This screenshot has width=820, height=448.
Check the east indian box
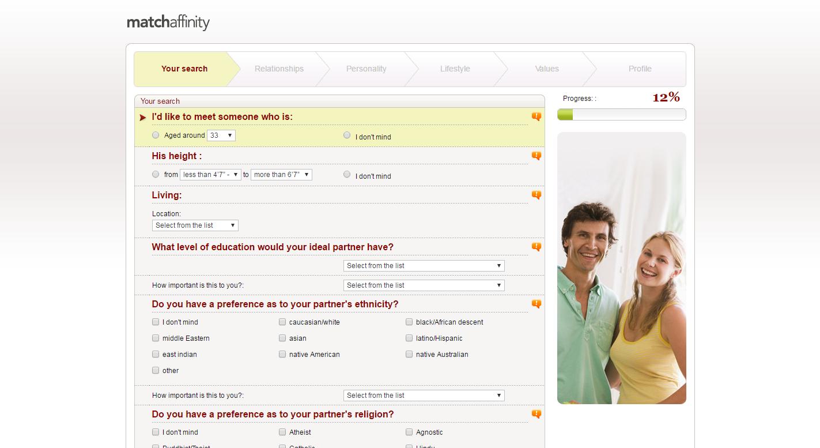pos(156,354)
